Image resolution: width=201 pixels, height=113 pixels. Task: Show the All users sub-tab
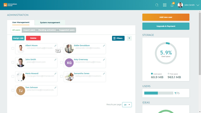click(x=16, y=30)
